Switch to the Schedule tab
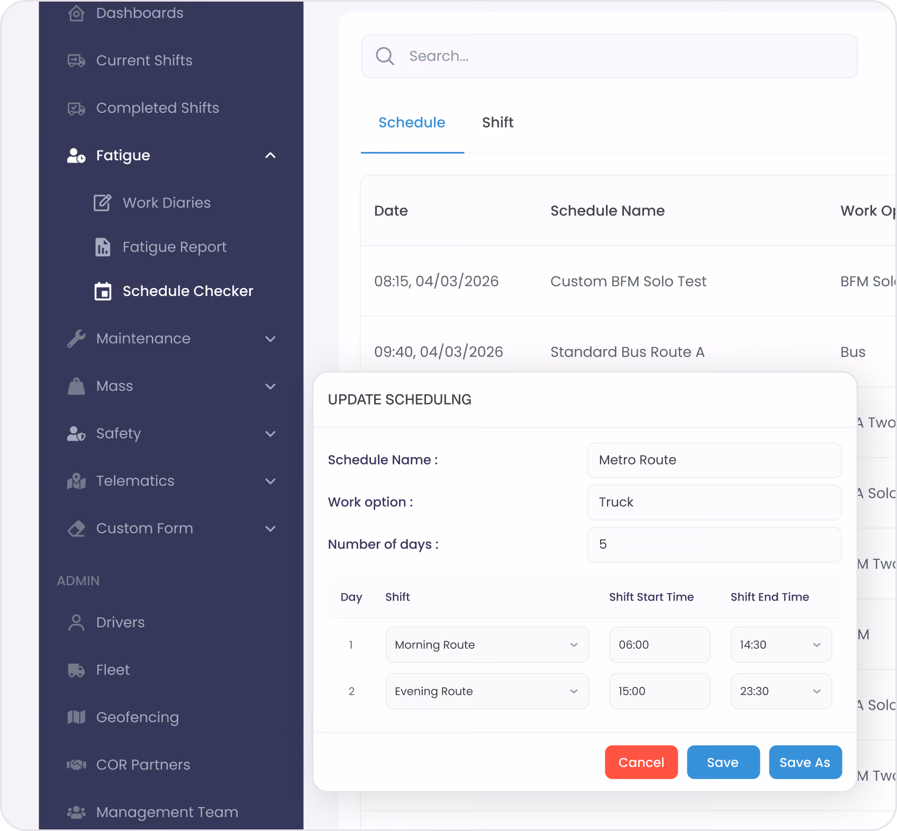The image size is (897, 831). tap(412, 123)
